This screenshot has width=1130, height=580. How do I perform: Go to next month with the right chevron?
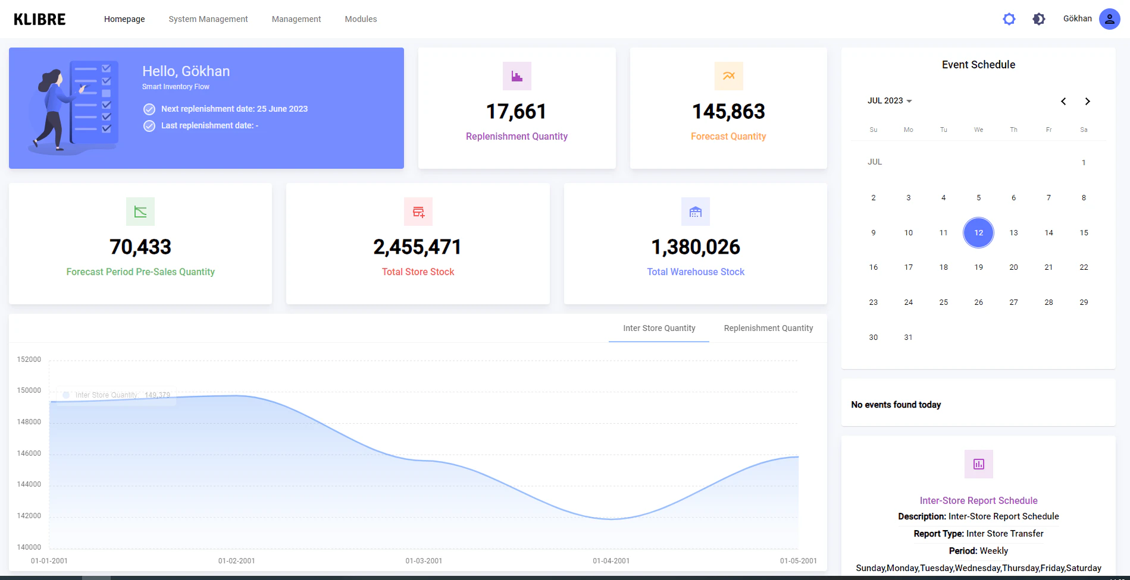[x=1088, y=101]
